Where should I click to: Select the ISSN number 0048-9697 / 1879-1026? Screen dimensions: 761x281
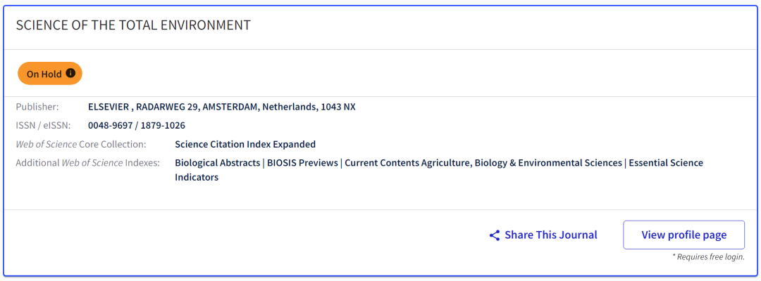pyautogui.click(x=137, y=126)
